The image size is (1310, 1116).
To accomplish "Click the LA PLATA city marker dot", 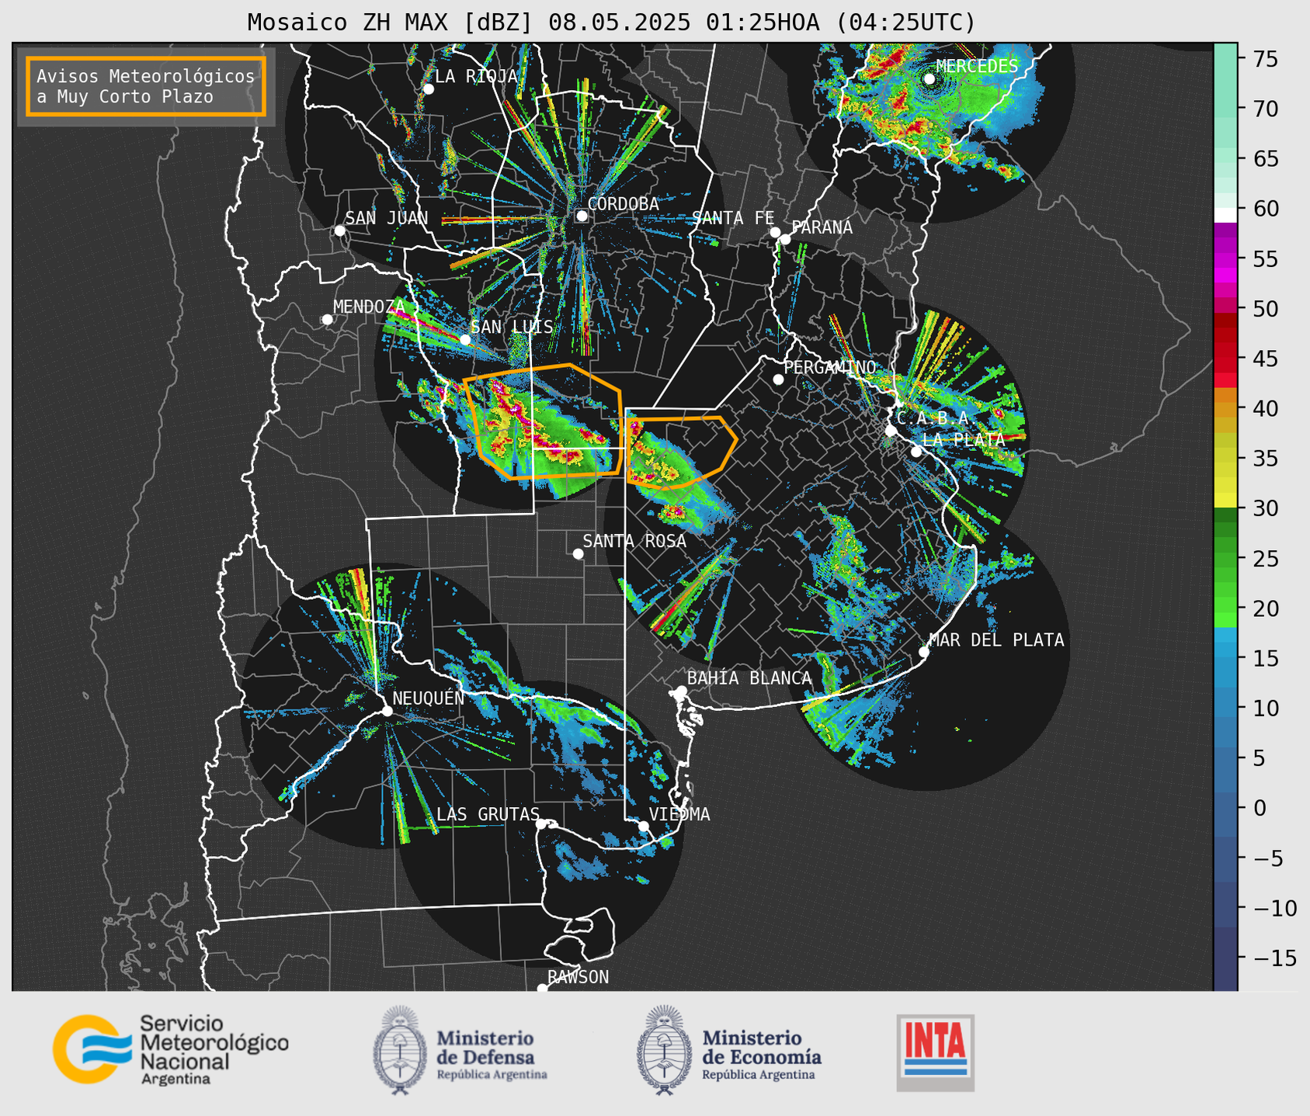I will (x=916, y=452).
